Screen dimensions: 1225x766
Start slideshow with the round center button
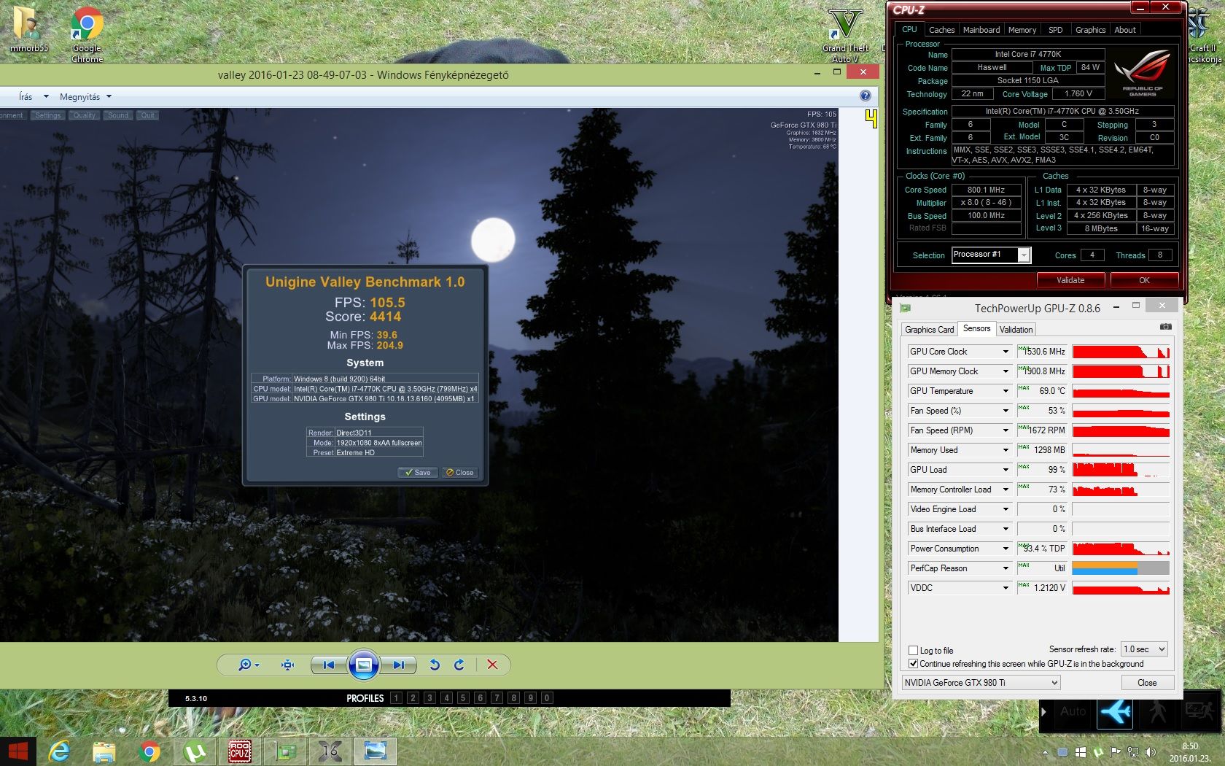363,665
